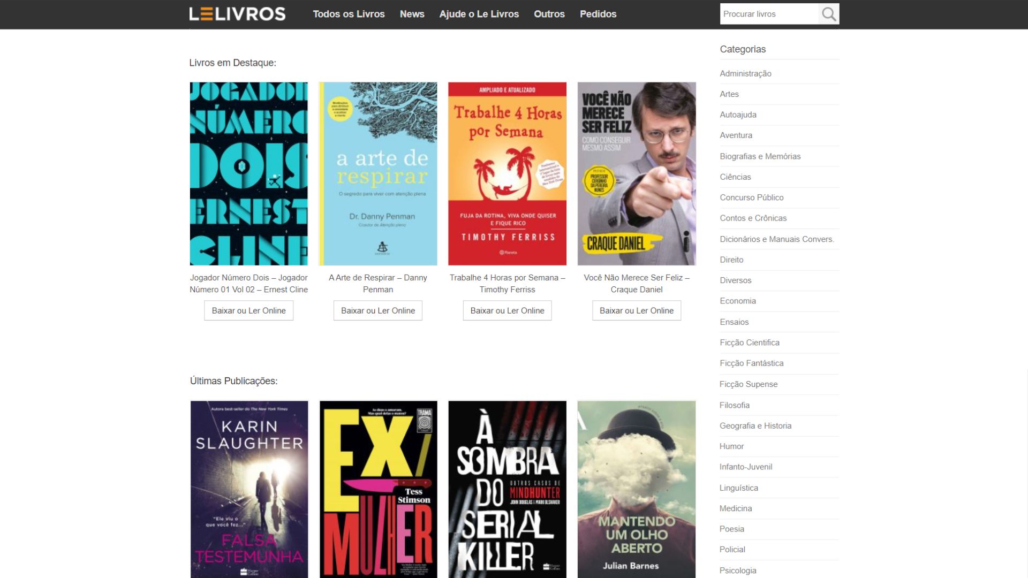The image size is (1028, 578).
Task: Select the Infanto-Juvenil category
Action: click(746, 467)
